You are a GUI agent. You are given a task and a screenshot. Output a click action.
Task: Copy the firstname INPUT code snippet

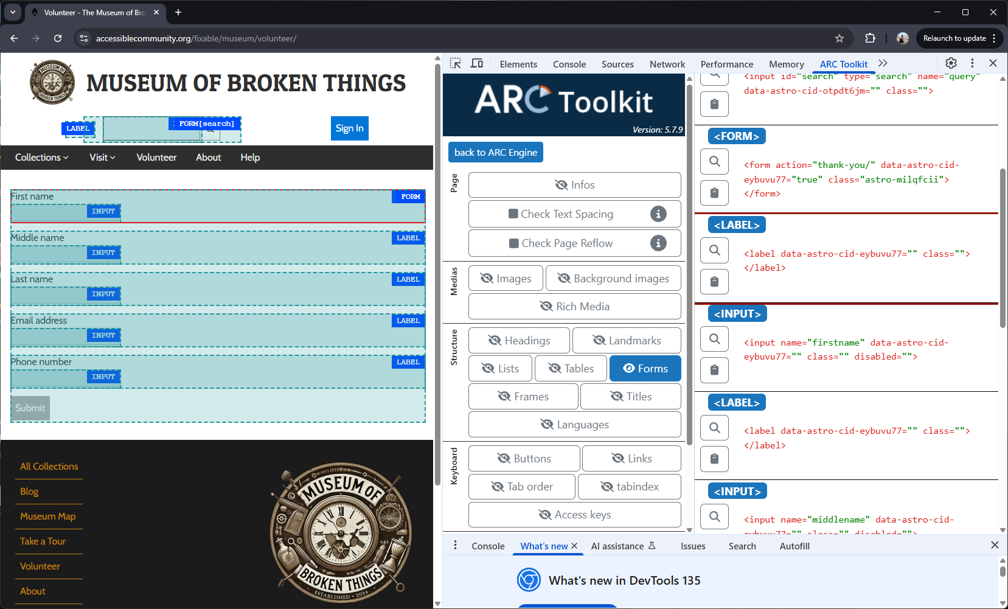click(715, 370)
